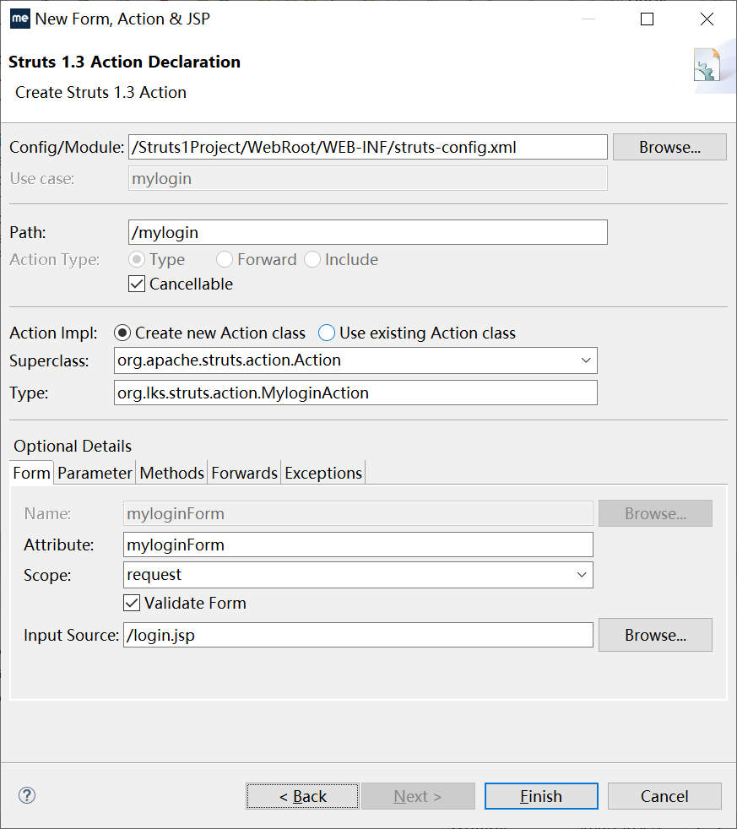Open the Scope dropdown list
The width and height of the screenshot is (737, 829).
[x=582, y=575]
